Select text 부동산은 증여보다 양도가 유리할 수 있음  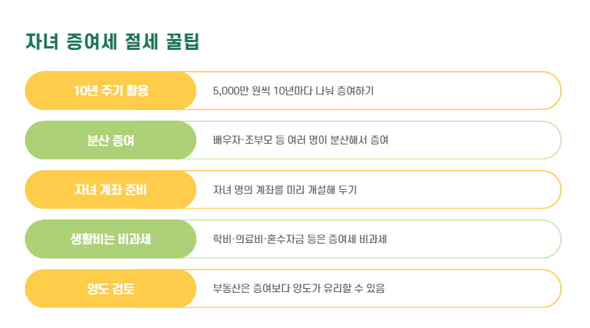coord(299,288)
